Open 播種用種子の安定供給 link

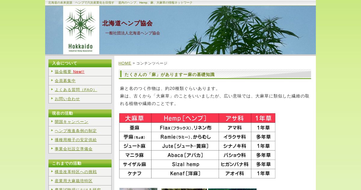pos(76,140)
